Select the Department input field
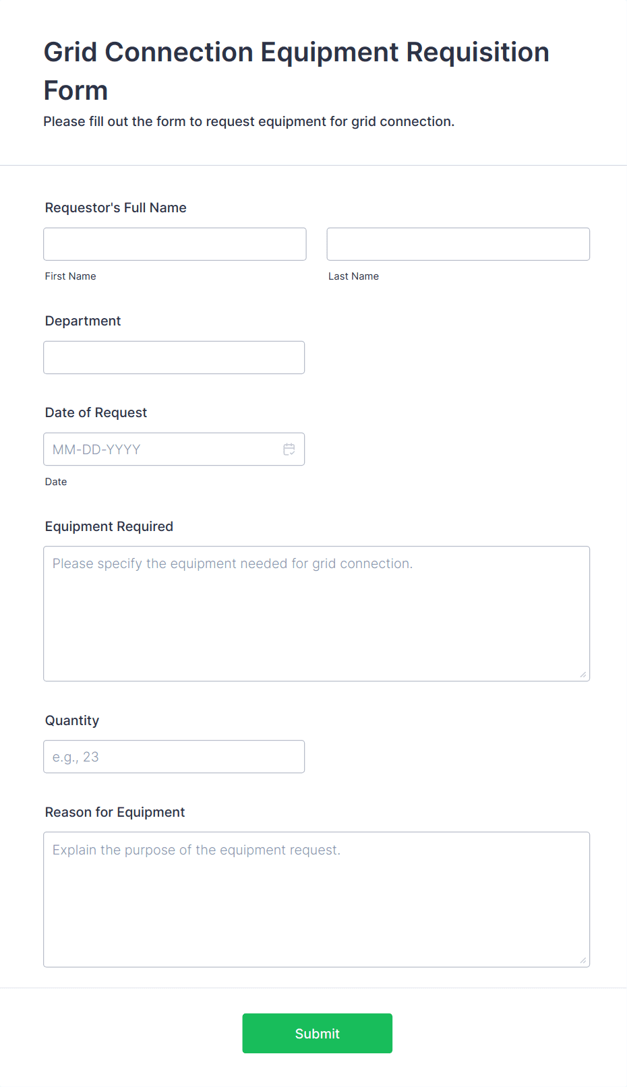This screenshot has width=627, height=1087. [x=174, y=357]
